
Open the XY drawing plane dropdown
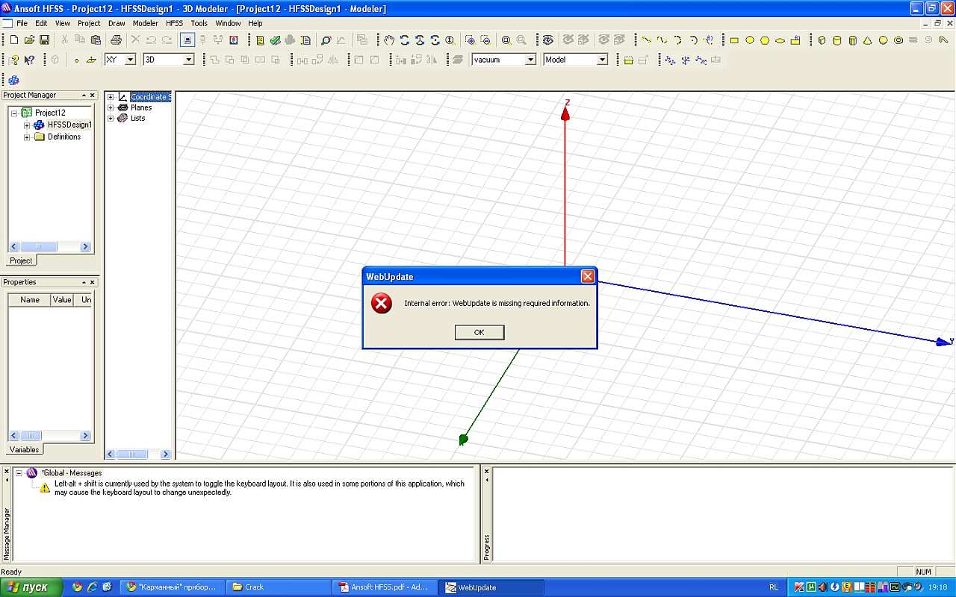click(x=130, y=60)
